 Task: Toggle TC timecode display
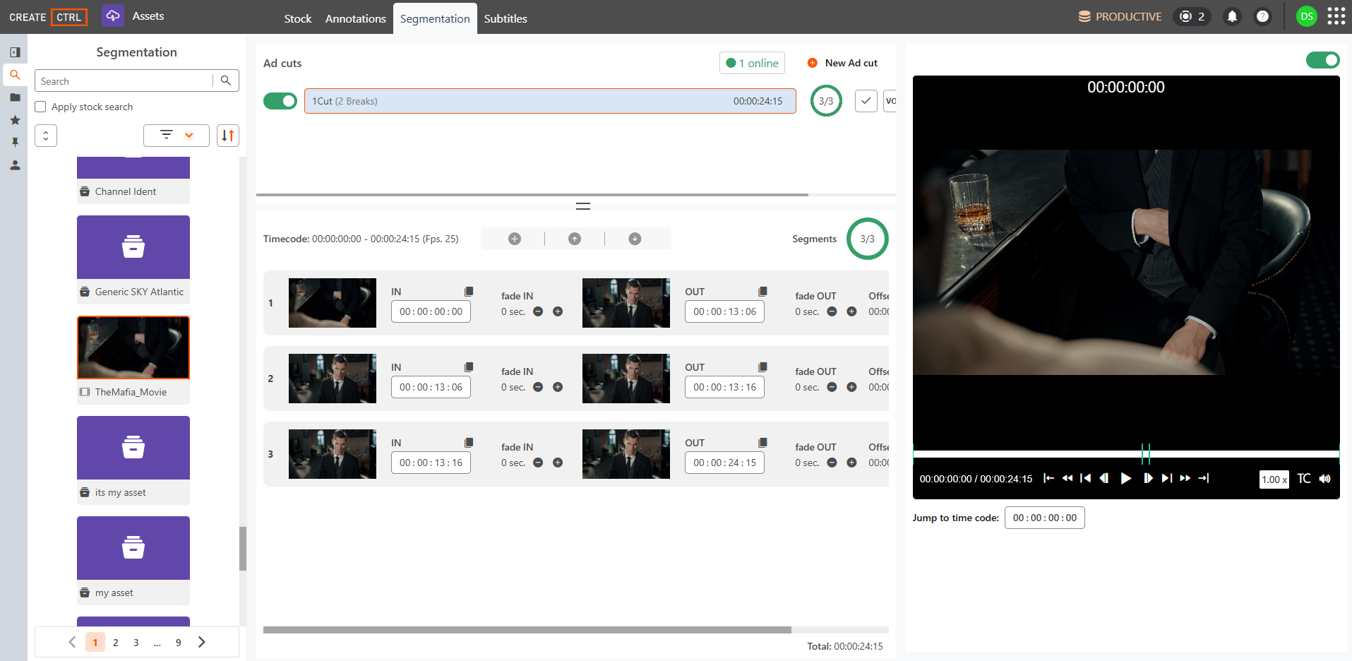tap(1304, 479)
